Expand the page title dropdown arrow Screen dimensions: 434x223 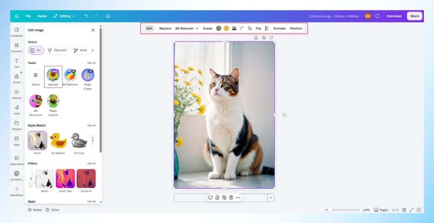click(x=271, y=198)
